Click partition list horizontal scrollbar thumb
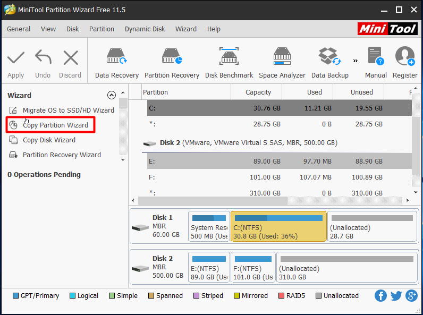 213,200
